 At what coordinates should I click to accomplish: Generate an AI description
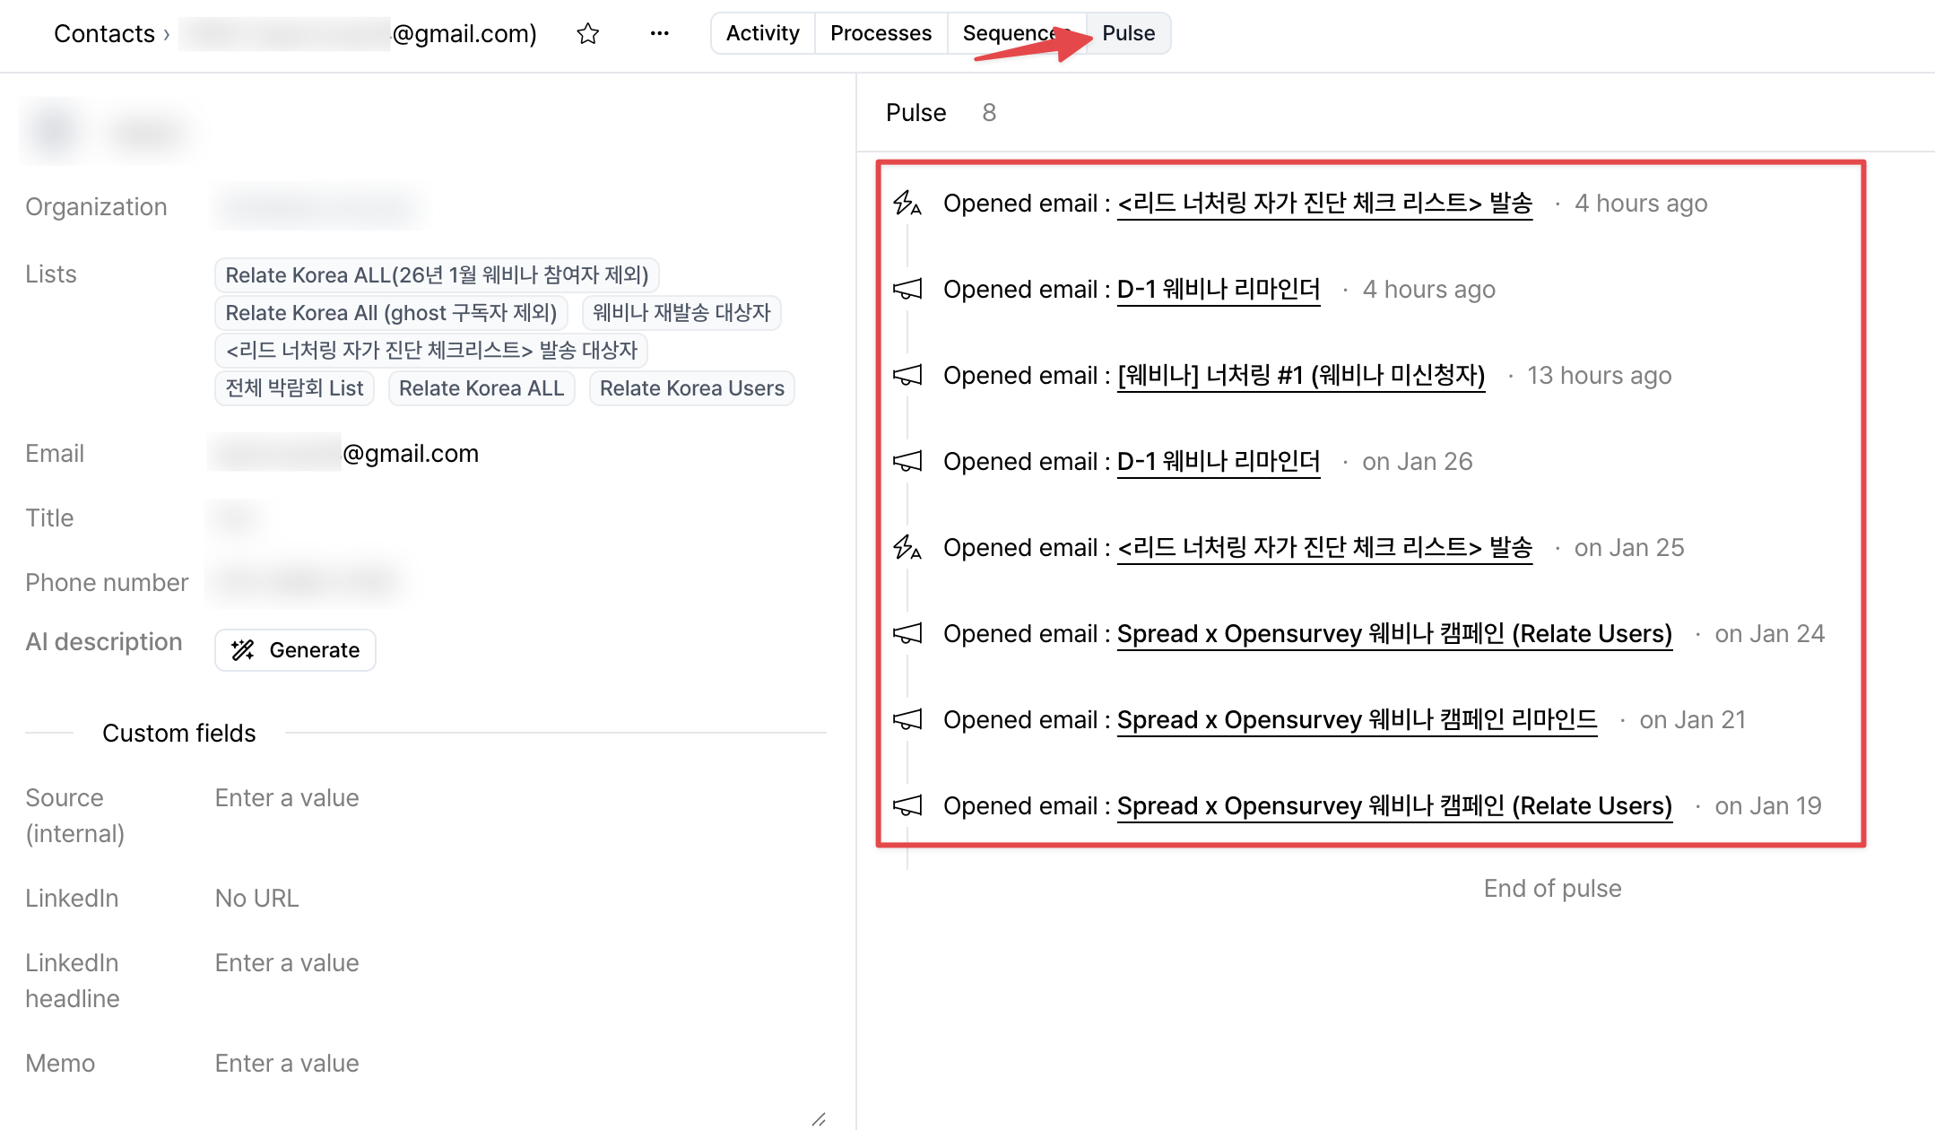(295, 650)
